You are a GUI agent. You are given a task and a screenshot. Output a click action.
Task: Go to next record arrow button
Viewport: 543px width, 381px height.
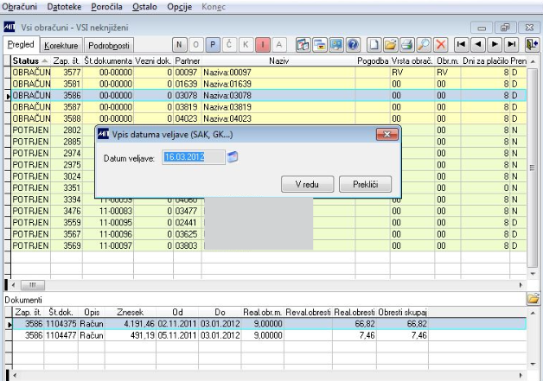tap(495, 45)
